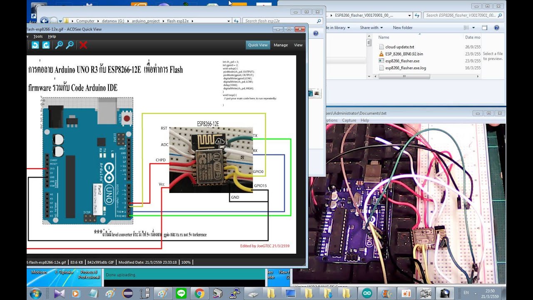Image resolution: width=533 pixels, height=300 pixels.
Task: Click the red X delete icon in ACDSee
Action: click(83, 45)
